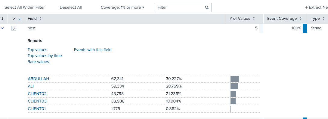Sort by # of Values column arrows

254,19
